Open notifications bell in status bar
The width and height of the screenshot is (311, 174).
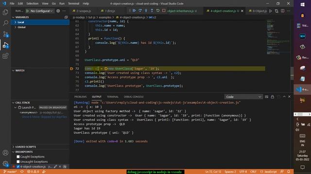coord(289,172)
